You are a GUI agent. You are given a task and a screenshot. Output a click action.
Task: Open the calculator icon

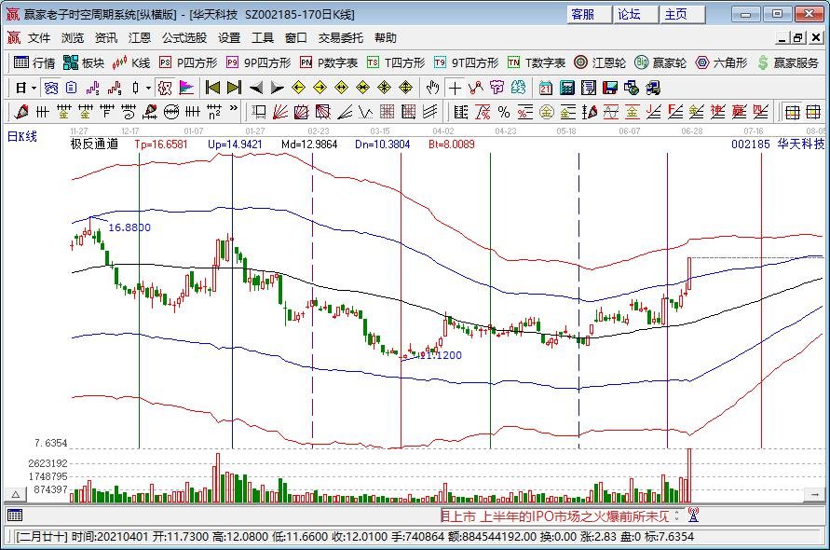(567, 88)
